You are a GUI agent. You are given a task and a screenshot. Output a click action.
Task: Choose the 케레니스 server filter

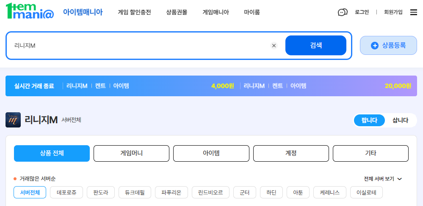click(330, 192)
